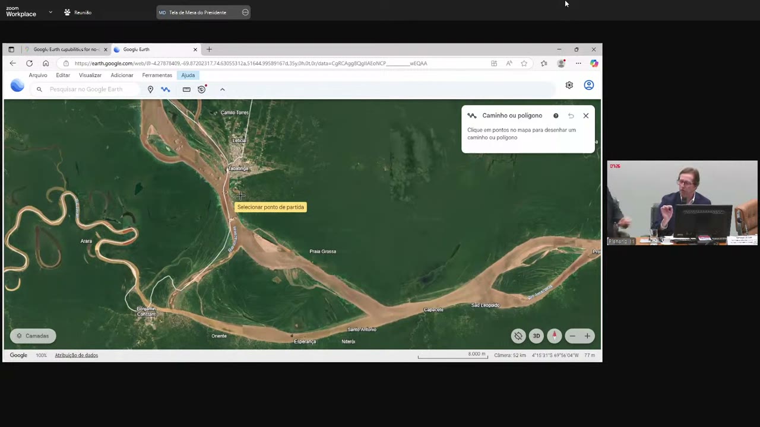Select the draw path or polygon tool

pyautogui.click(x=166, y=90)
